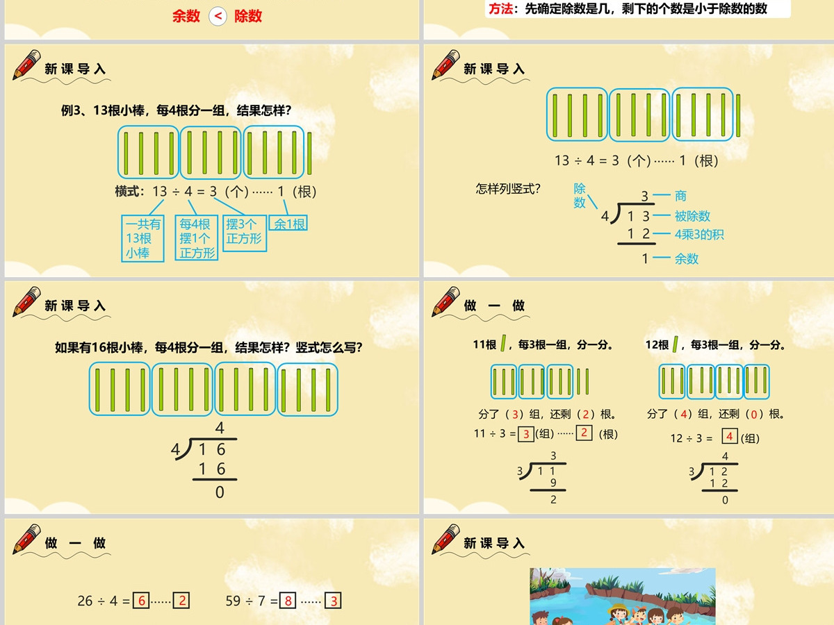
Task: Click the 怎样列竖式？ question text
Action: [x=508, y=188]
